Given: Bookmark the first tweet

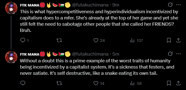Looking at the screenshot, I should [x=169, y=41].
